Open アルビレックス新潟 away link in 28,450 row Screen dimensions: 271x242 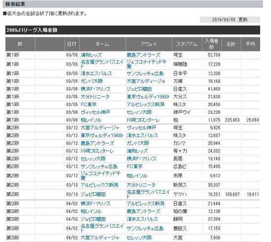point(146,104)
